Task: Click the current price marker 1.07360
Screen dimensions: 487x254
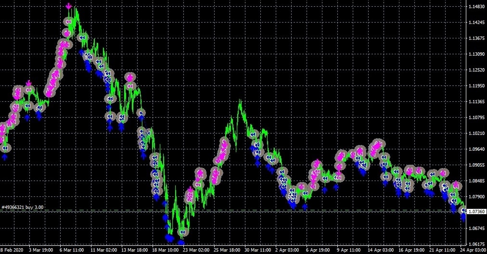Action: (x=477, y=212)
